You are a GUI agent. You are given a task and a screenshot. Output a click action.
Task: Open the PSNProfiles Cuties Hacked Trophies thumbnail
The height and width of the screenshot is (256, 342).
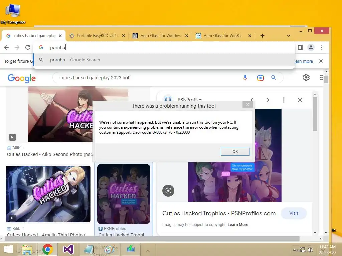[x=124, y=194]
